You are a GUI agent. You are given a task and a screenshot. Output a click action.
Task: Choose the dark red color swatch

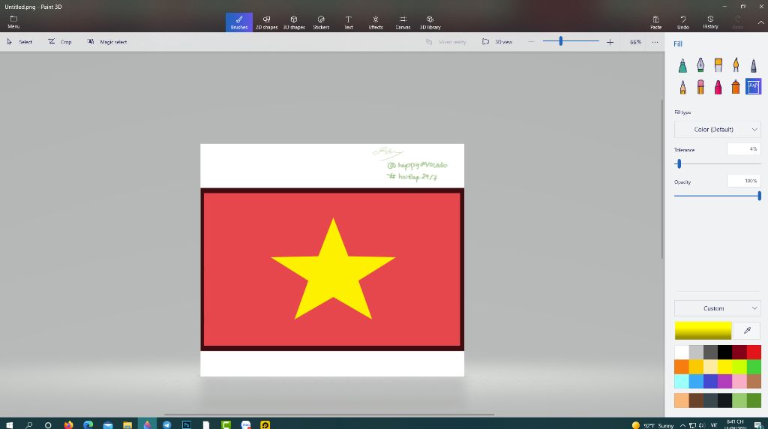(739, 352)
